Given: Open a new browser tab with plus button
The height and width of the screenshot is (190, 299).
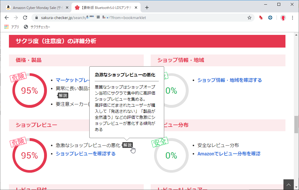Looking at the screenshot, I should pyautogui.click(x=147, y=7).
